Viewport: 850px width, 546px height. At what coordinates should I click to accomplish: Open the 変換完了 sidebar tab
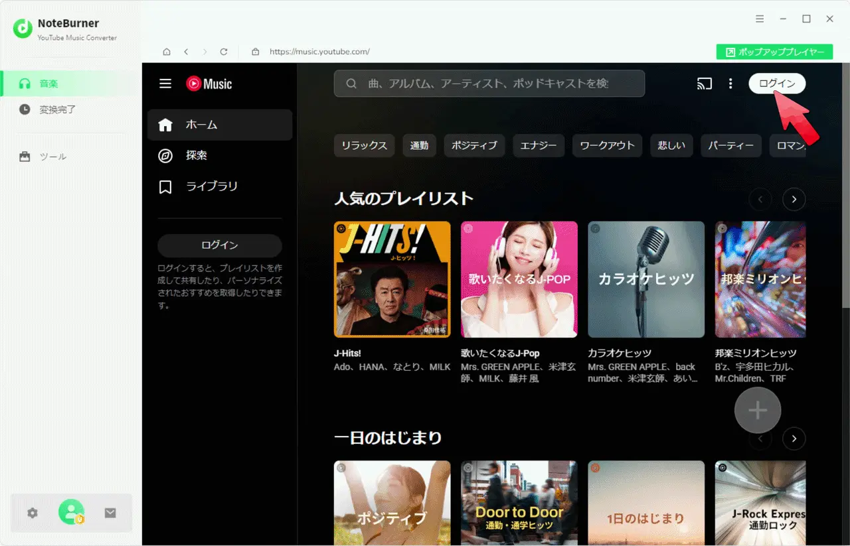(71, 109)
